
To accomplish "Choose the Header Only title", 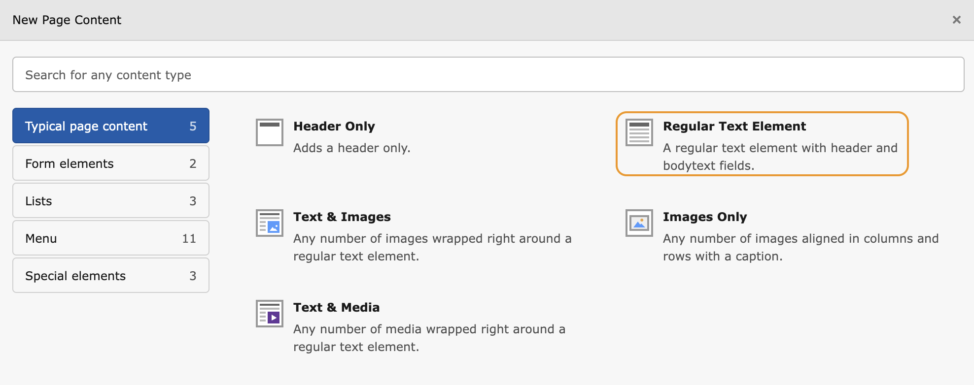I will (x=334, y=126).
